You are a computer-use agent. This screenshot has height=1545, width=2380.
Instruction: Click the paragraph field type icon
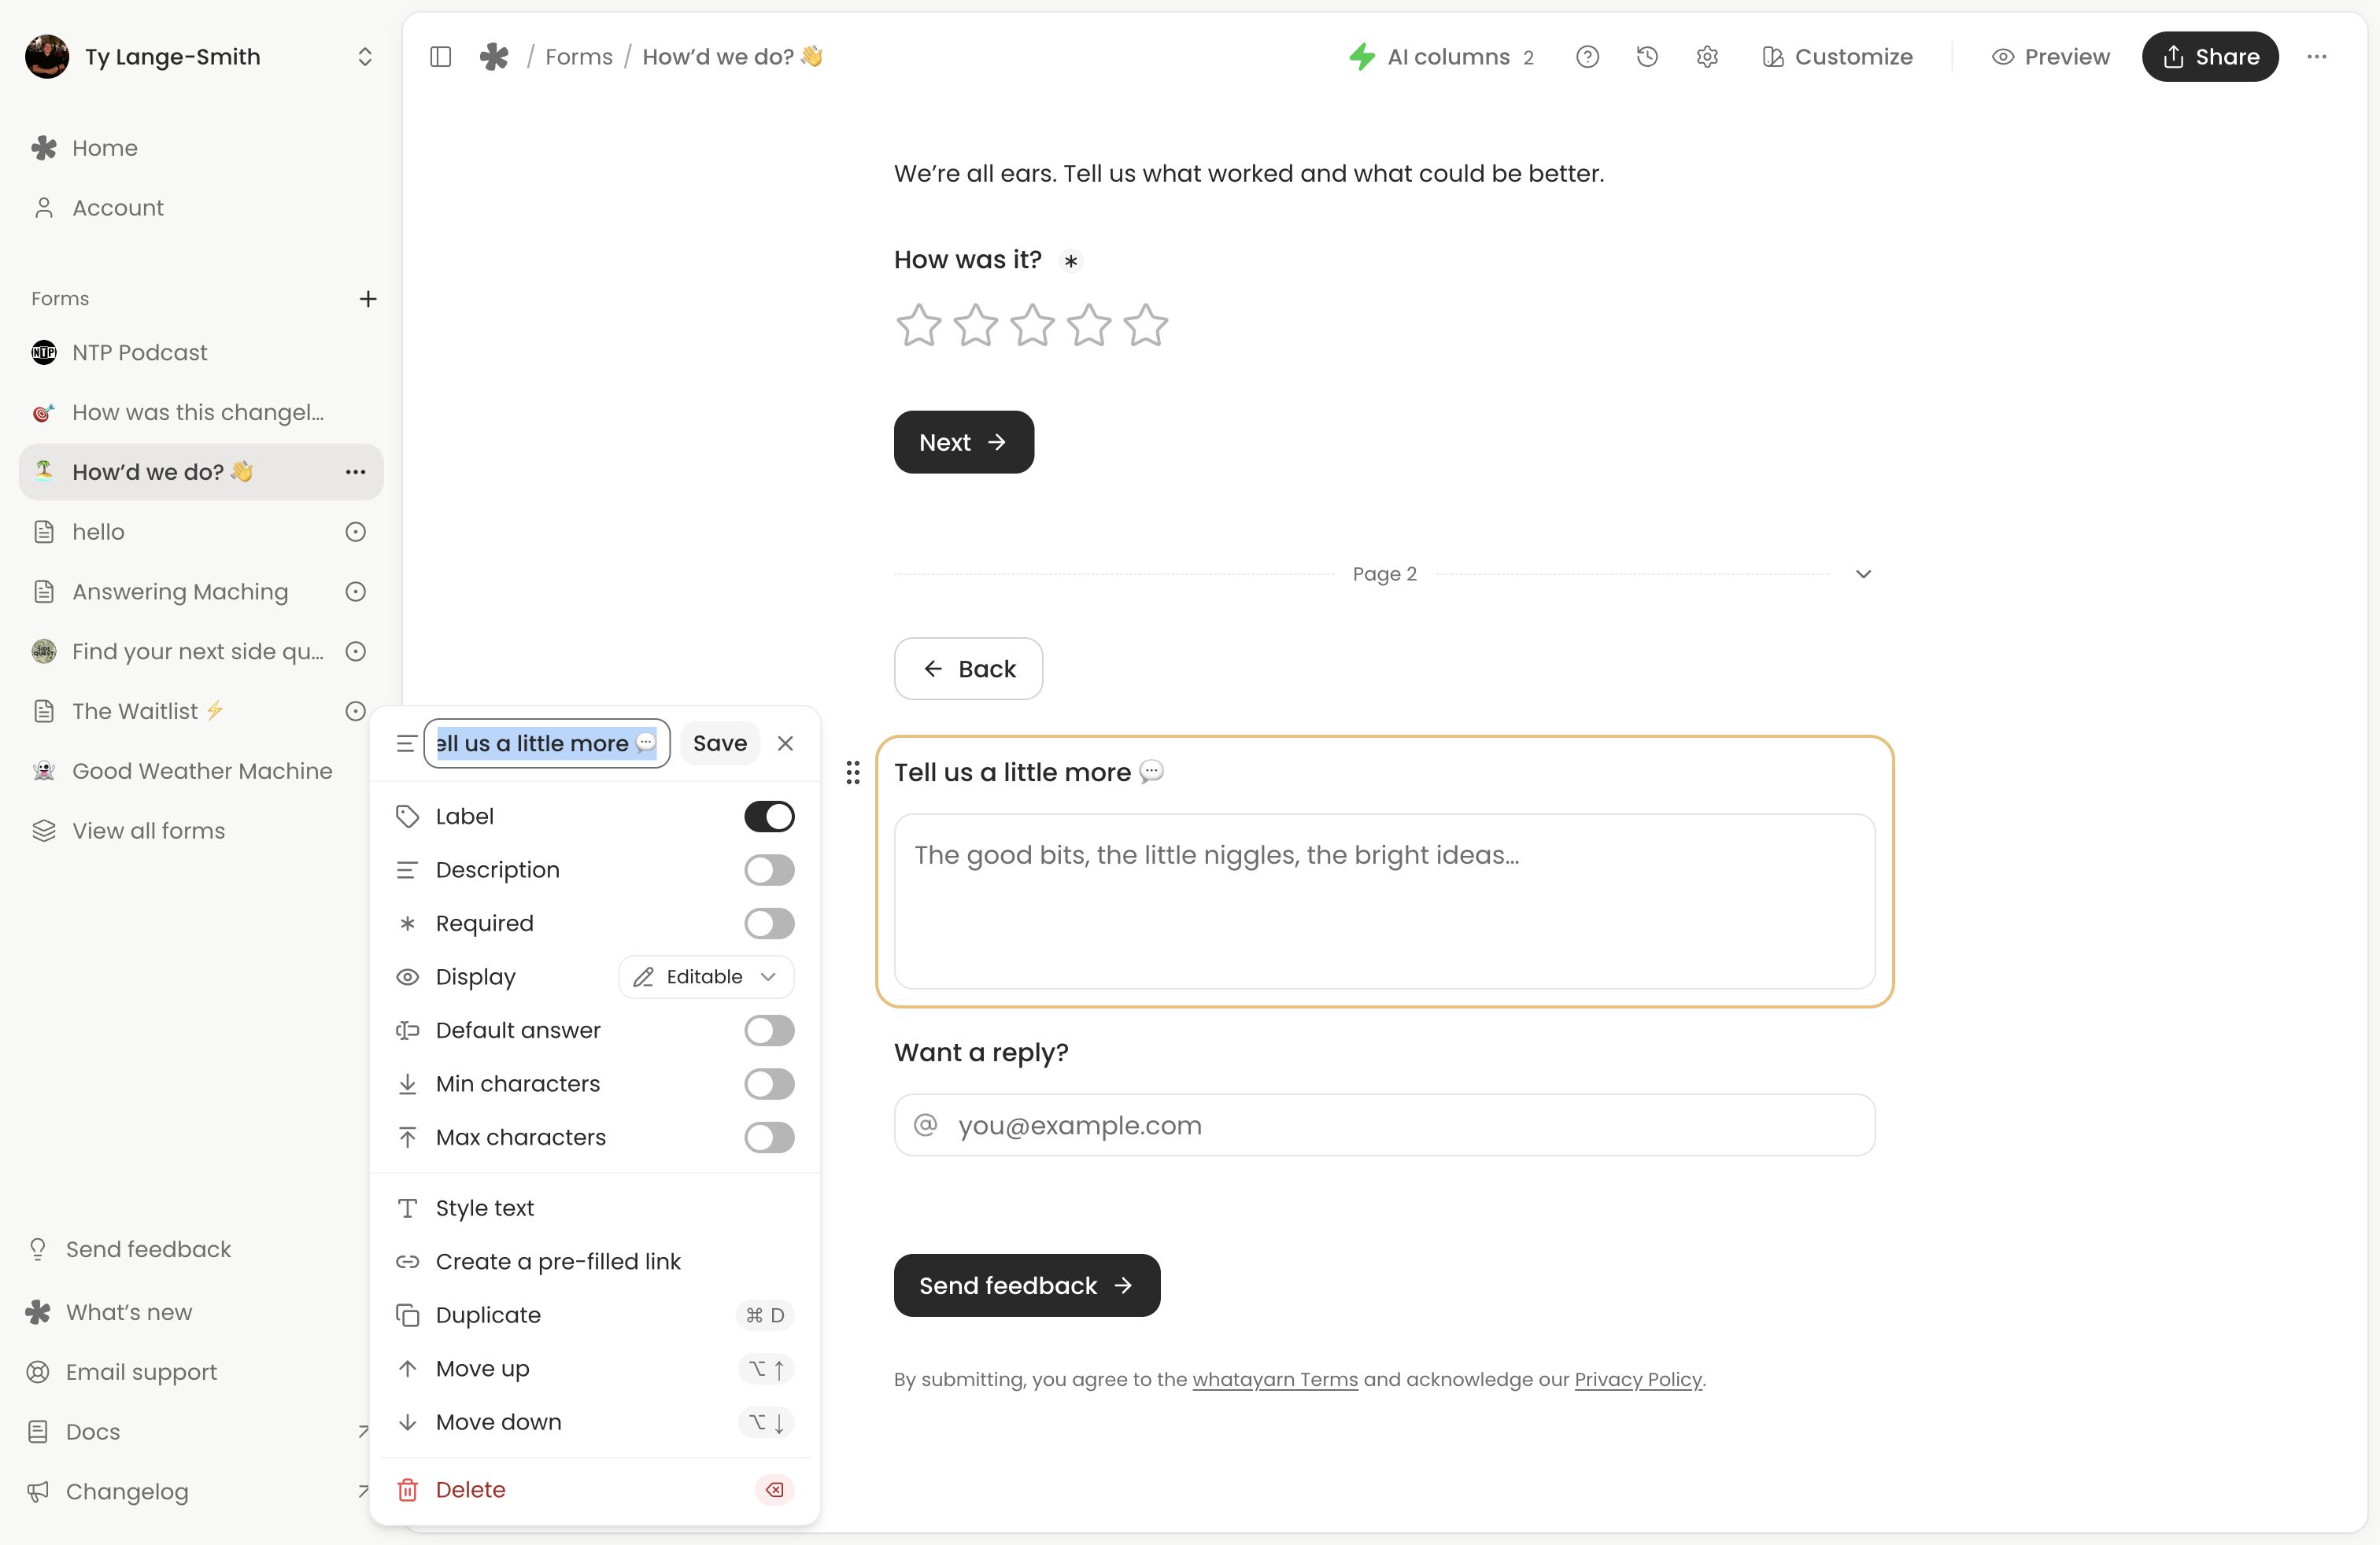point(405,743)
